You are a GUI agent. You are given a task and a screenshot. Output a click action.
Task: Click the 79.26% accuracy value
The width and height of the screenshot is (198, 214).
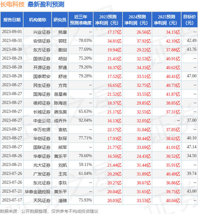(x=85, y=67)
